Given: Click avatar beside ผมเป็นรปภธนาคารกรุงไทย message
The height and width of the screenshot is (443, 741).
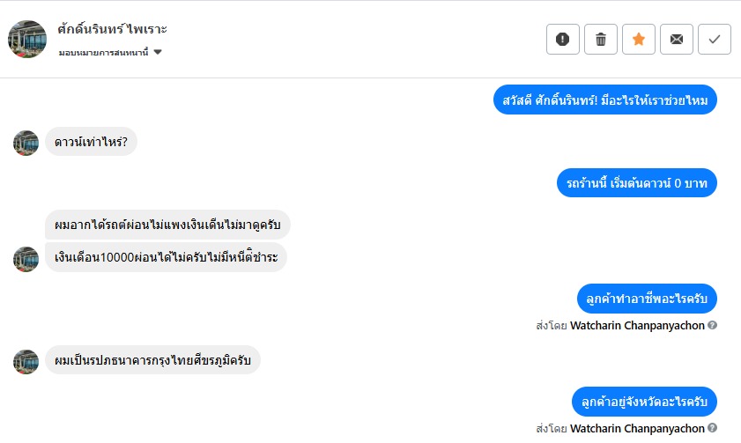Looking at the screenshot, I should click(x=26, y=361).
